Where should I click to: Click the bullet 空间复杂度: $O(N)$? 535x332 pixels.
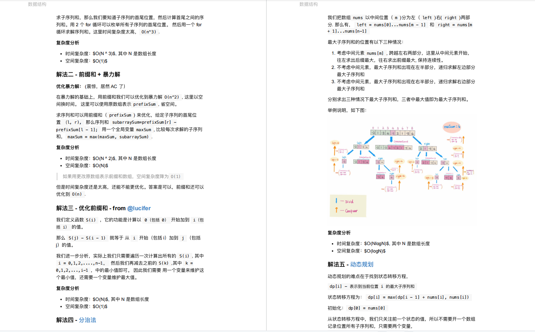pos(87,166)
